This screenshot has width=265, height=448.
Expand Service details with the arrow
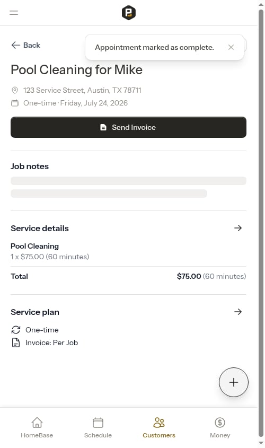238,228
